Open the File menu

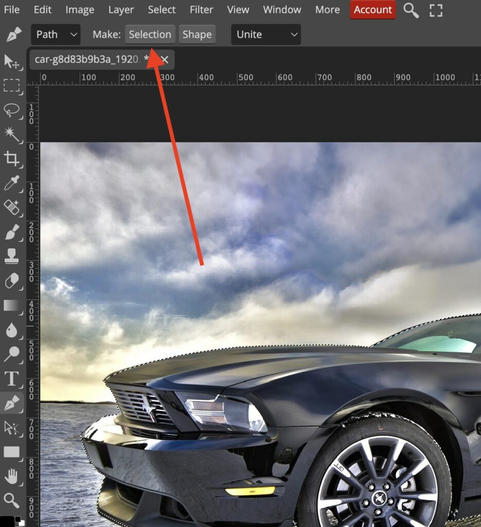tap(12, 10)
